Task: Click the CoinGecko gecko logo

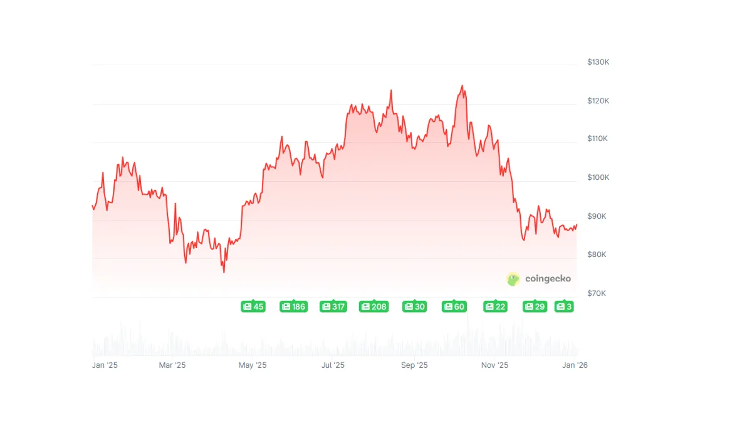Action: [x=513, y=279]
